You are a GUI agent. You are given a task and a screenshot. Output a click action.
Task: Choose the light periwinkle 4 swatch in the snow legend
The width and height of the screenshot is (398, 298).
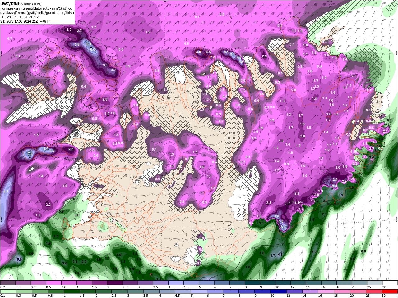176,283
